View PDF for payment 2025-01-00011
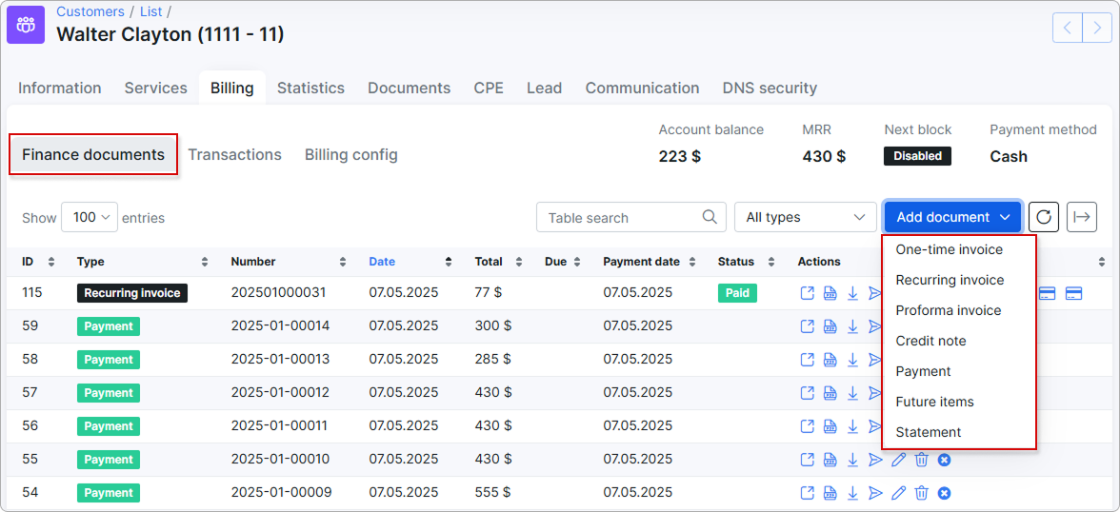1120x512 pixels. point(830,426)
